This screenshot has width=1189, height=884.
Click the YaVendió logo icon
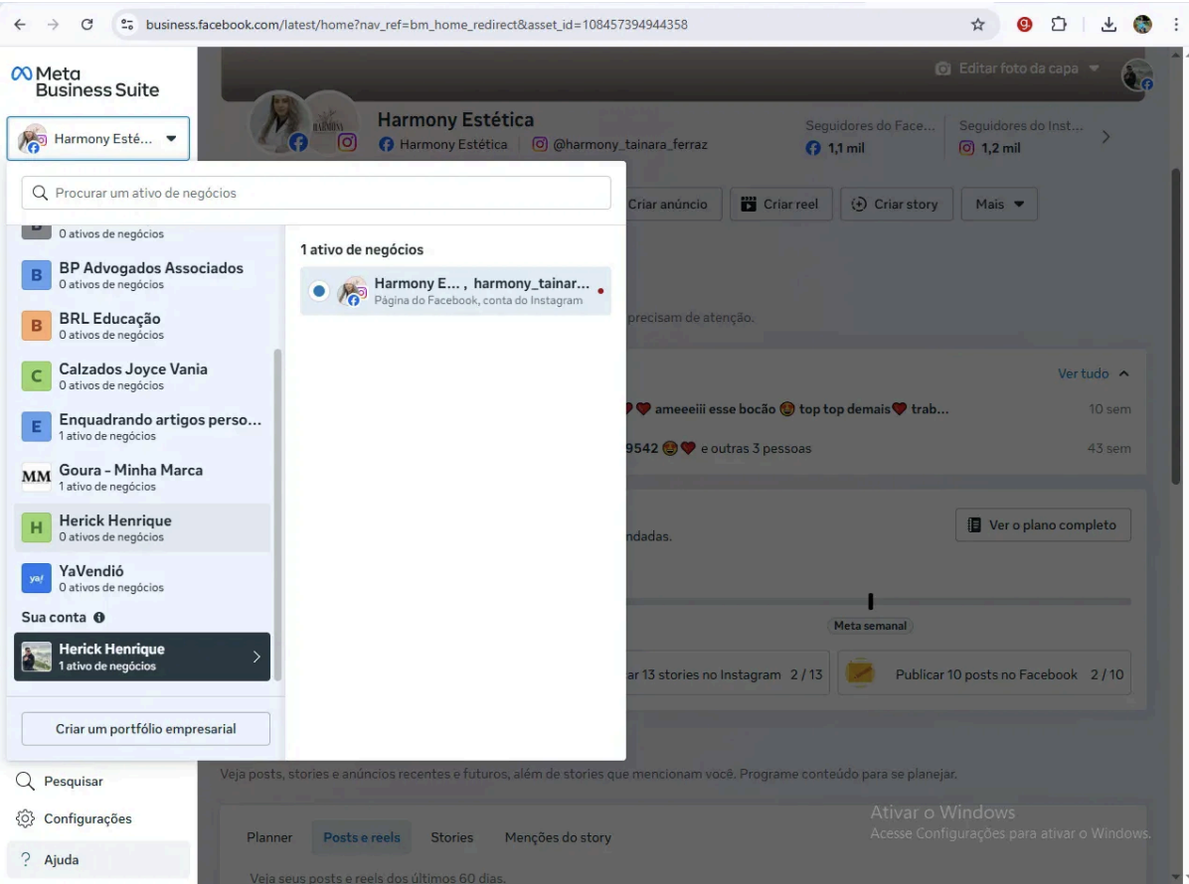[37, 578]
